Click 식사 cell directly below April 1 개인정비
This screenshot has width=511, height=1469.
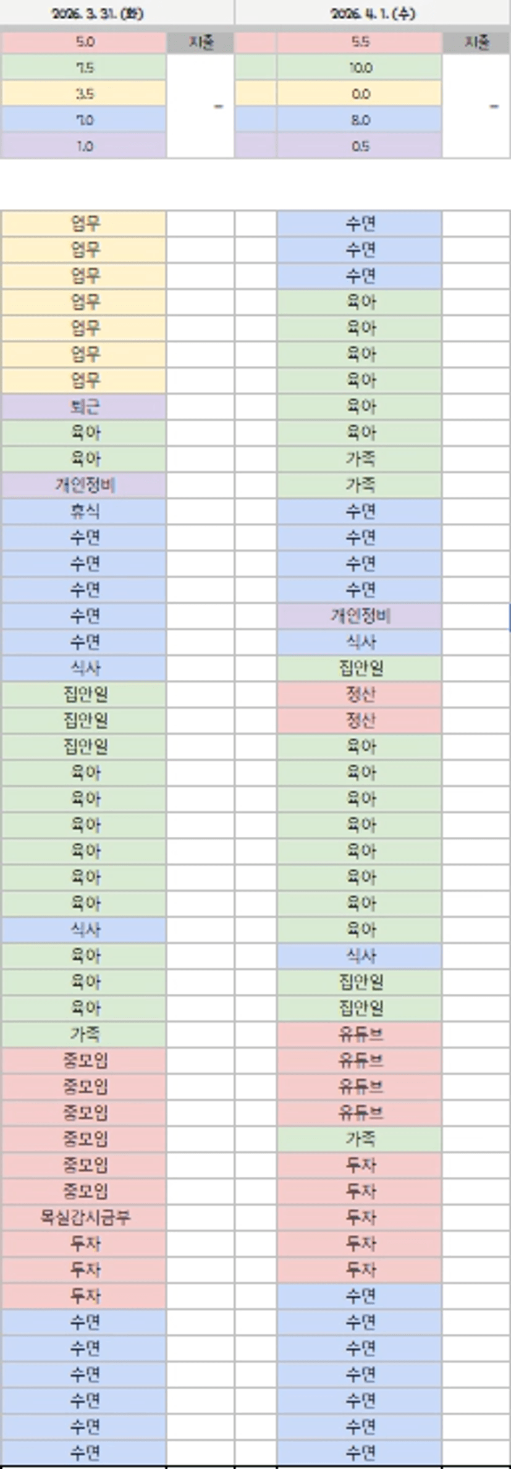[360, 641]
